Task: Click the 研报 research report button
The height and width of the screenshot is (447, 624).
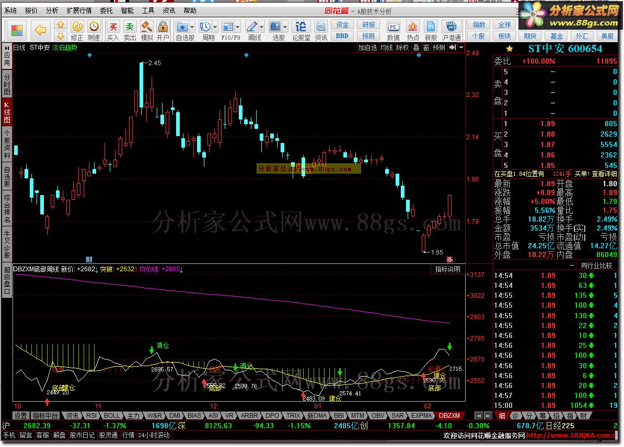Action: pos(368,25)
